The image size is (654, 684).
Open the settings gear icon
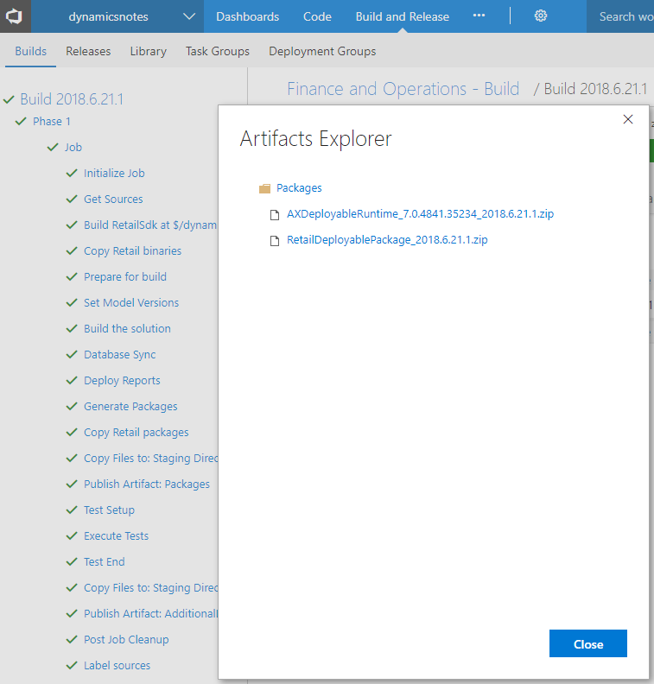coord(541,16)
